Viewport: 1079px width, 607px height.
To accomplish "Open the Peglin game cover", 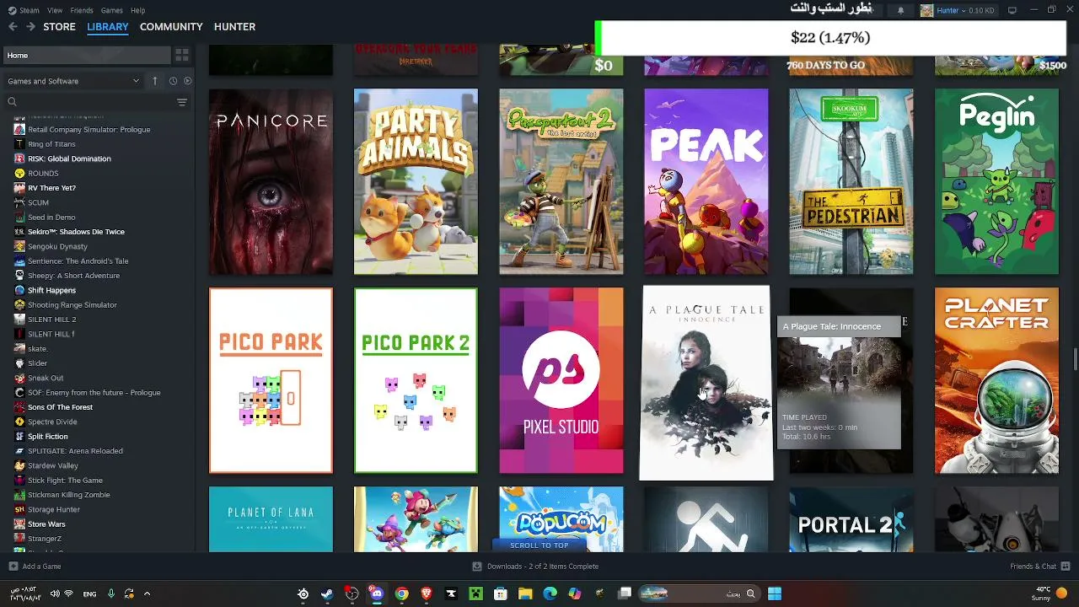I will coord(996,181).
